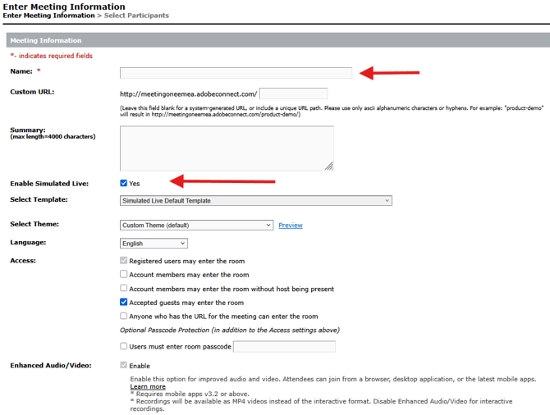Uncheck Accepted guests may enter the room
Image resolution: width=550 pixels, height=415 pixels.
pyautogui.click(x=124, y=303)
